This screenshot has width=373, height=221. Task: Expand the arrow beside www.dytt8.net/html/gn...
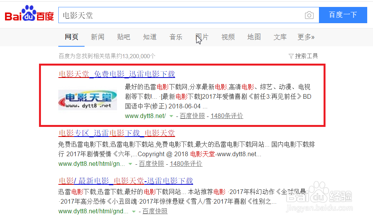click(130, 164)
